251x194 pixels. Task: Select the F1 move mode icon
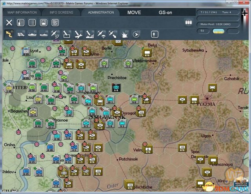(x=9, y=34)
